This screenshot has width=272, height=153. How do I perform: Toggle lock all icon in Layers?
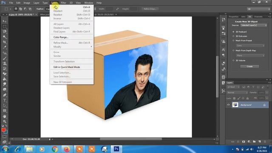247,98
